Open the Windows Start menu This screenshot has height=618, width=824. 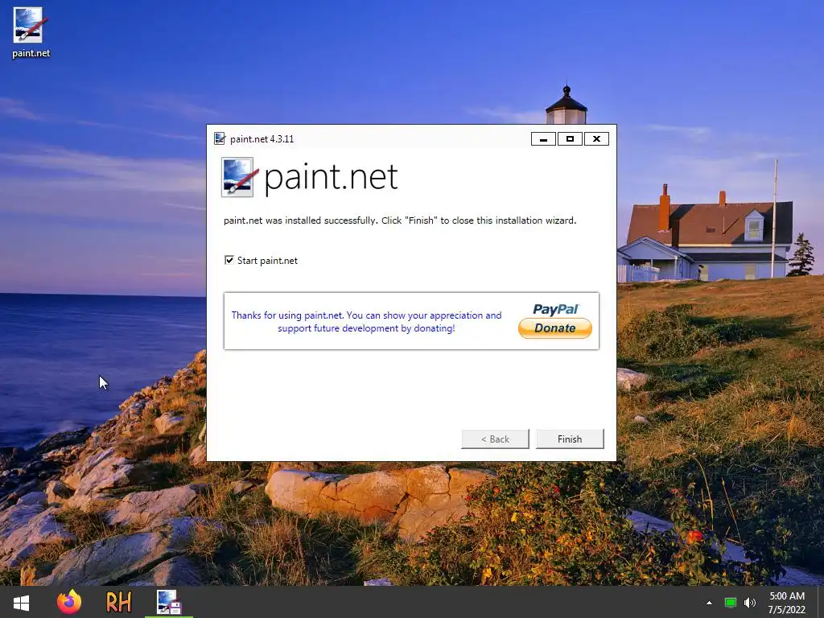coord(21,602)
